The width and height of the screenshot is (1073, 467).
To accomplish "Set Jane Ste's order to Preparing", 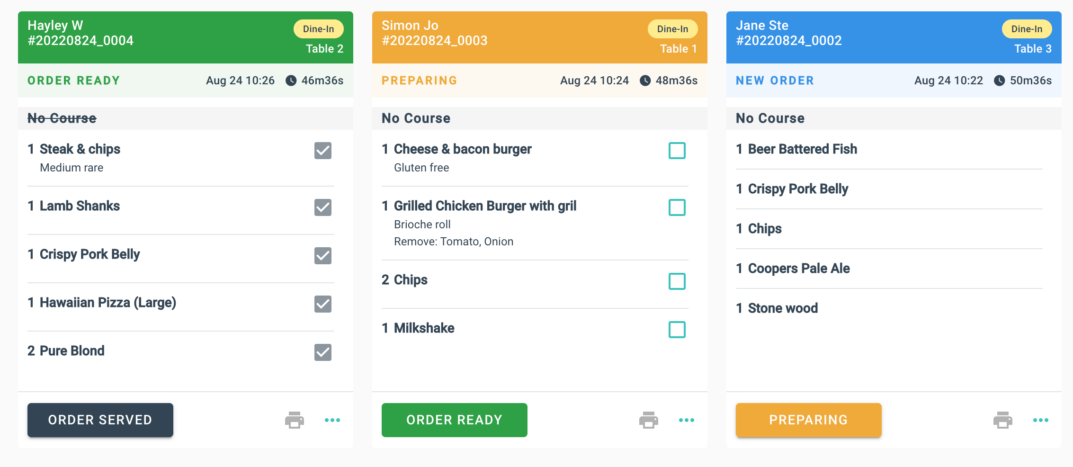I will (x=809, y=420).
